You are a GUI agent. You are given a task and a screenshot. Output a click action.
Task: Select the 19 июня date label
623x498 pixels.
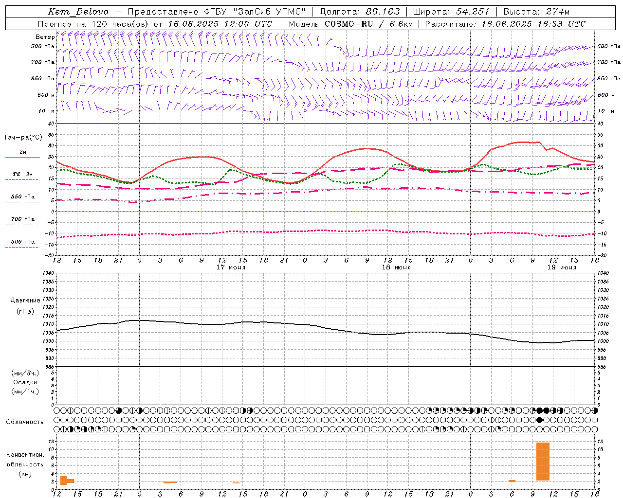[x=562, y=267]
